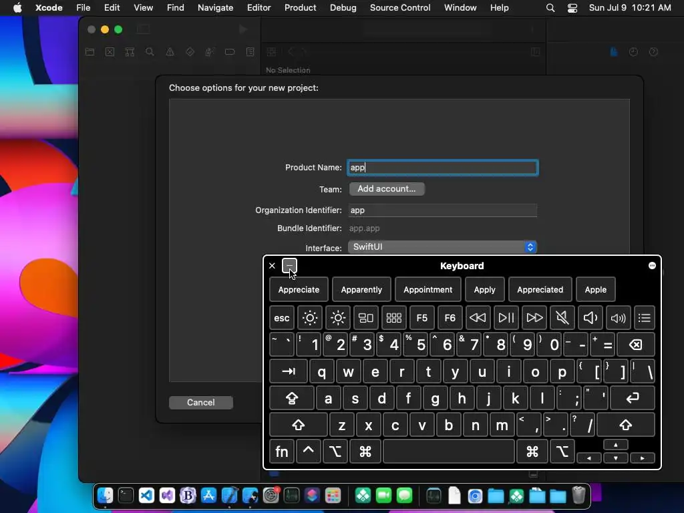This screenshot has height=513, width=684.
Task: Tap the rewind media key
Action: [478, 317]
